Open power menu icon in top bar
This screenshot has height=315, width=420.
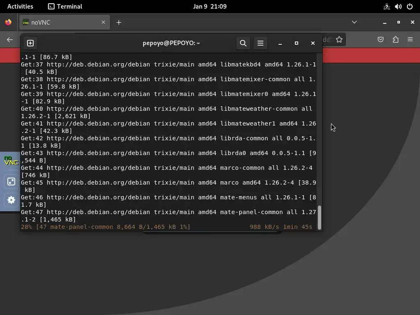[410, 7]
